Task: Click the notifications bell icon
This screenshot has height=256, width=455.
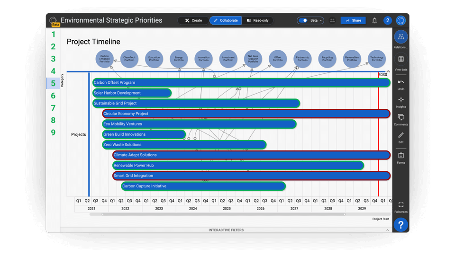Action: coord(374,21)
